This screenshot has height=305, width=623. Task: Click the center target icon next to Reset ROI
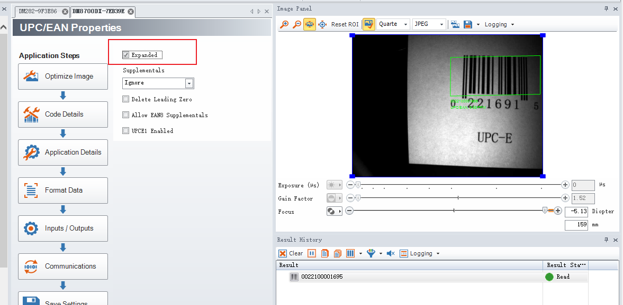[x=322, y=24]
